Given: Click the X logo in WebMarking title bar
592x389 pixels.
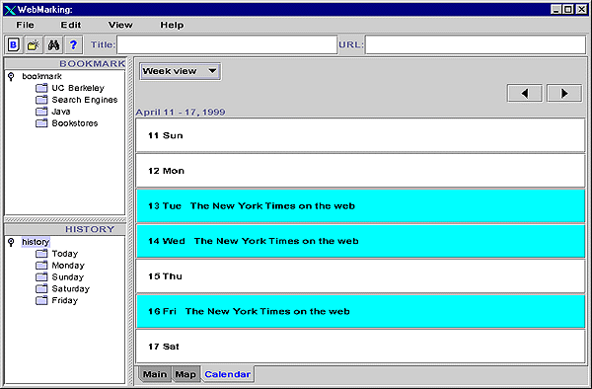Looking at the screenshot, I should point(10,10).
